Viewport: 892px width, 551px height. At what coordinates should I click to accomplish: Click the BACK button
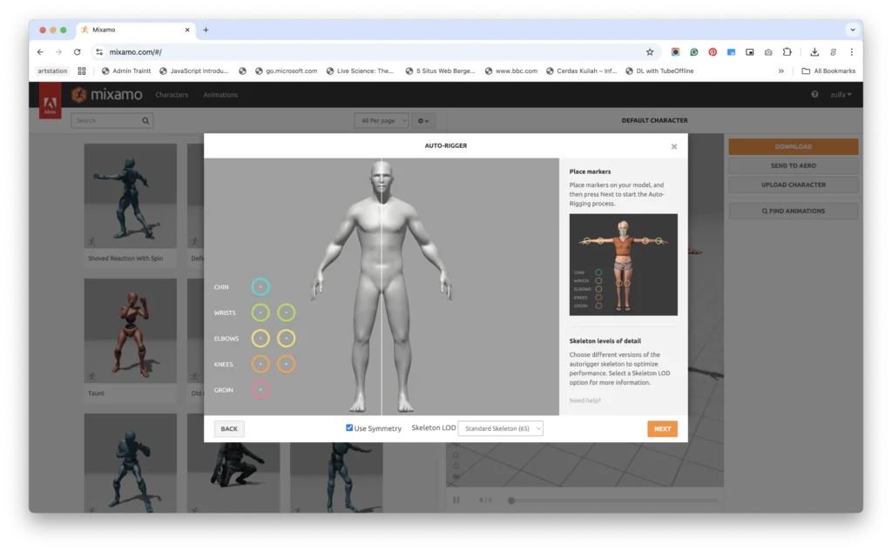point(229,428)
